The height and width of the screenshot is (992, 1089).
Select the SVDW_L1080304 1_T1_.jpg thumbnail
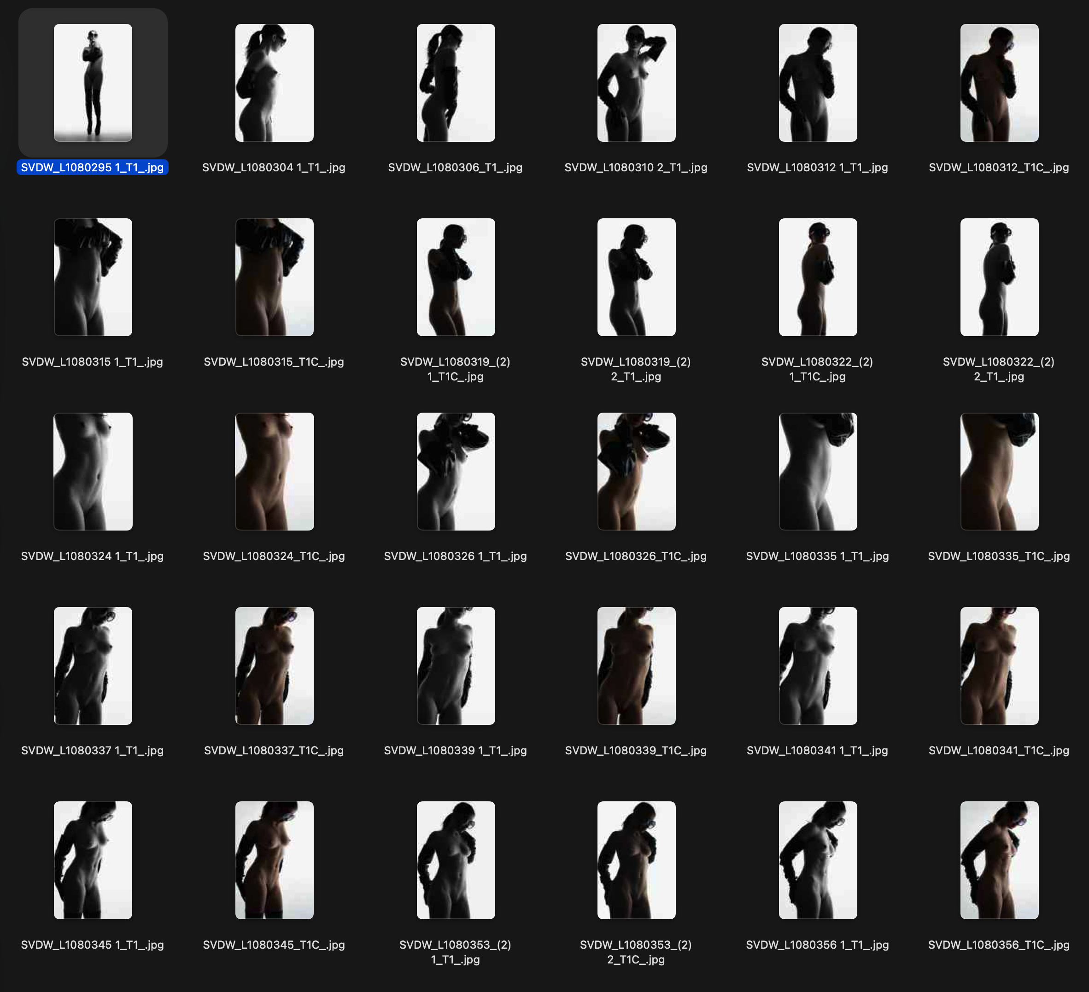275,81
